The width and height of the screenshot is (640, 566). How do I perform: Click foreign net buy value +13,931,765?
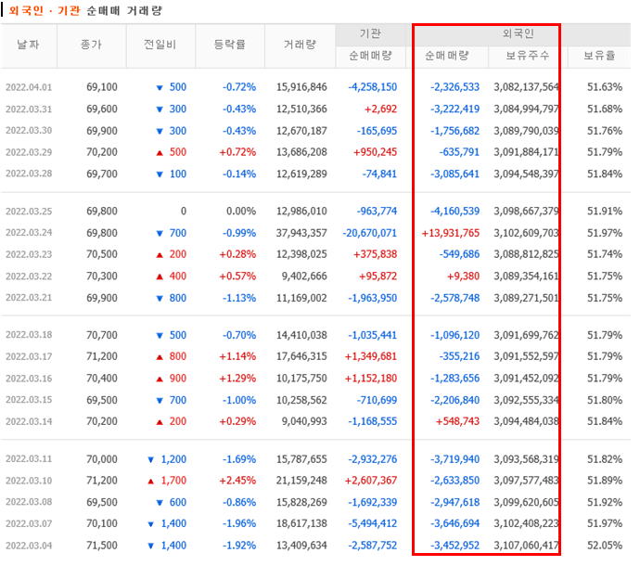pyautogui.click(x=451, y=233)
